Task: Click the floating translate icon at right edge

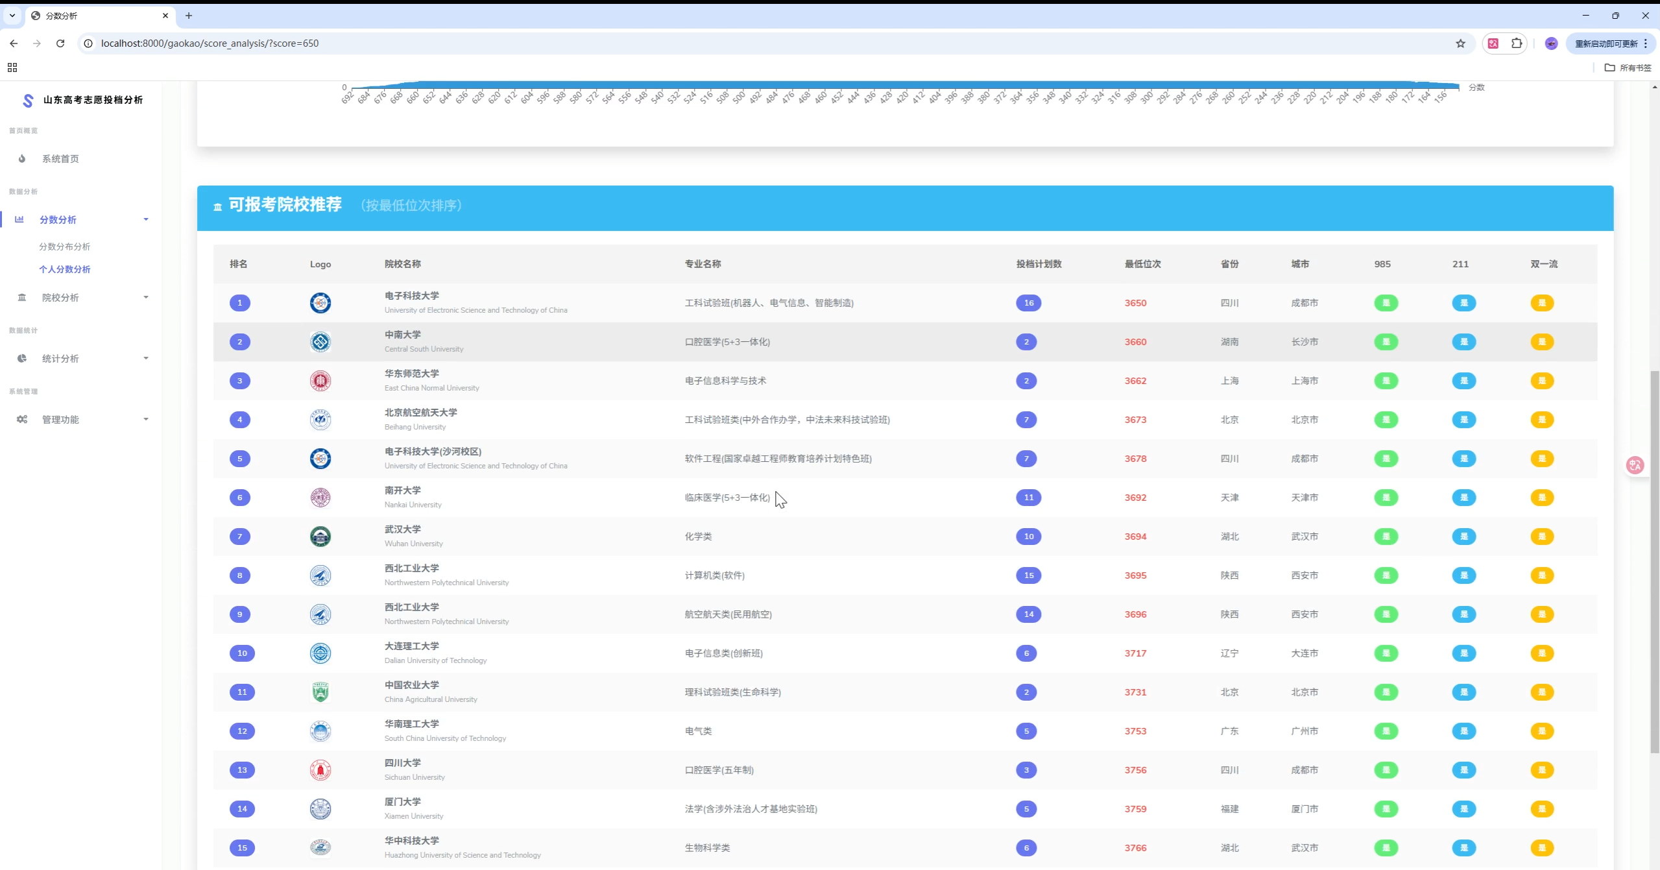Action: click(1635, 465)
